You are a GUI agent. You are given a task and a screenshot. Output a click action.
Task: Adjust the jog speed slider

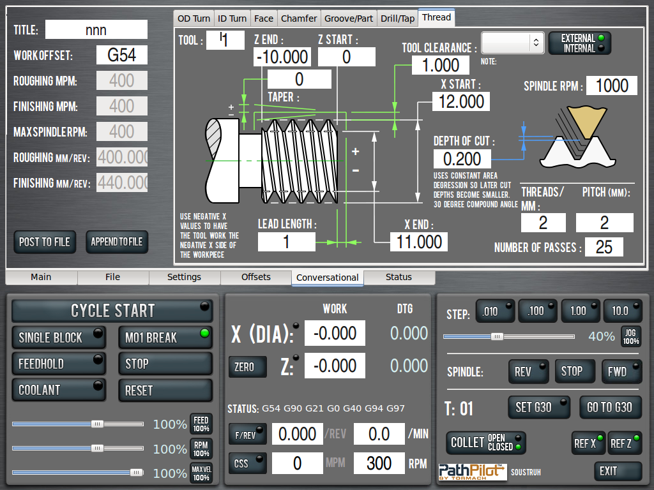(x=497, y=336)
